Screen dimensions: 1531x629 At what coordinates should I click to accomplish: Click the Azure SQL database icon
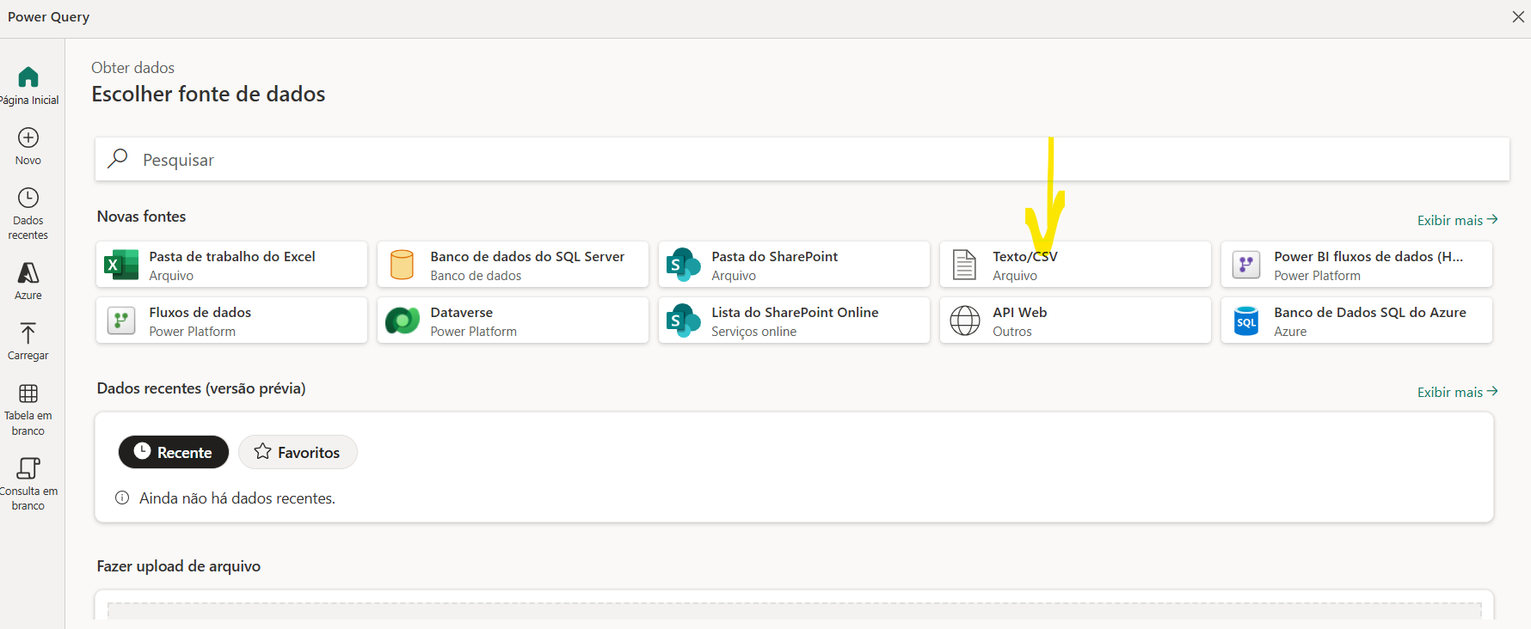pyautogui.click(x=1246, y=321)
